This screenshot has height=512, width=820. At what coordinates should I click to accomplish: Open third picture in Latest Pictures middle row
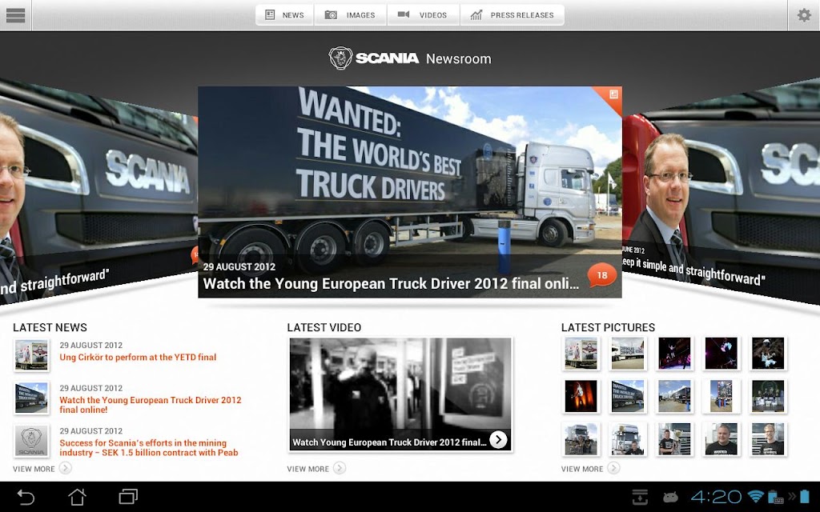coord(674,396)
